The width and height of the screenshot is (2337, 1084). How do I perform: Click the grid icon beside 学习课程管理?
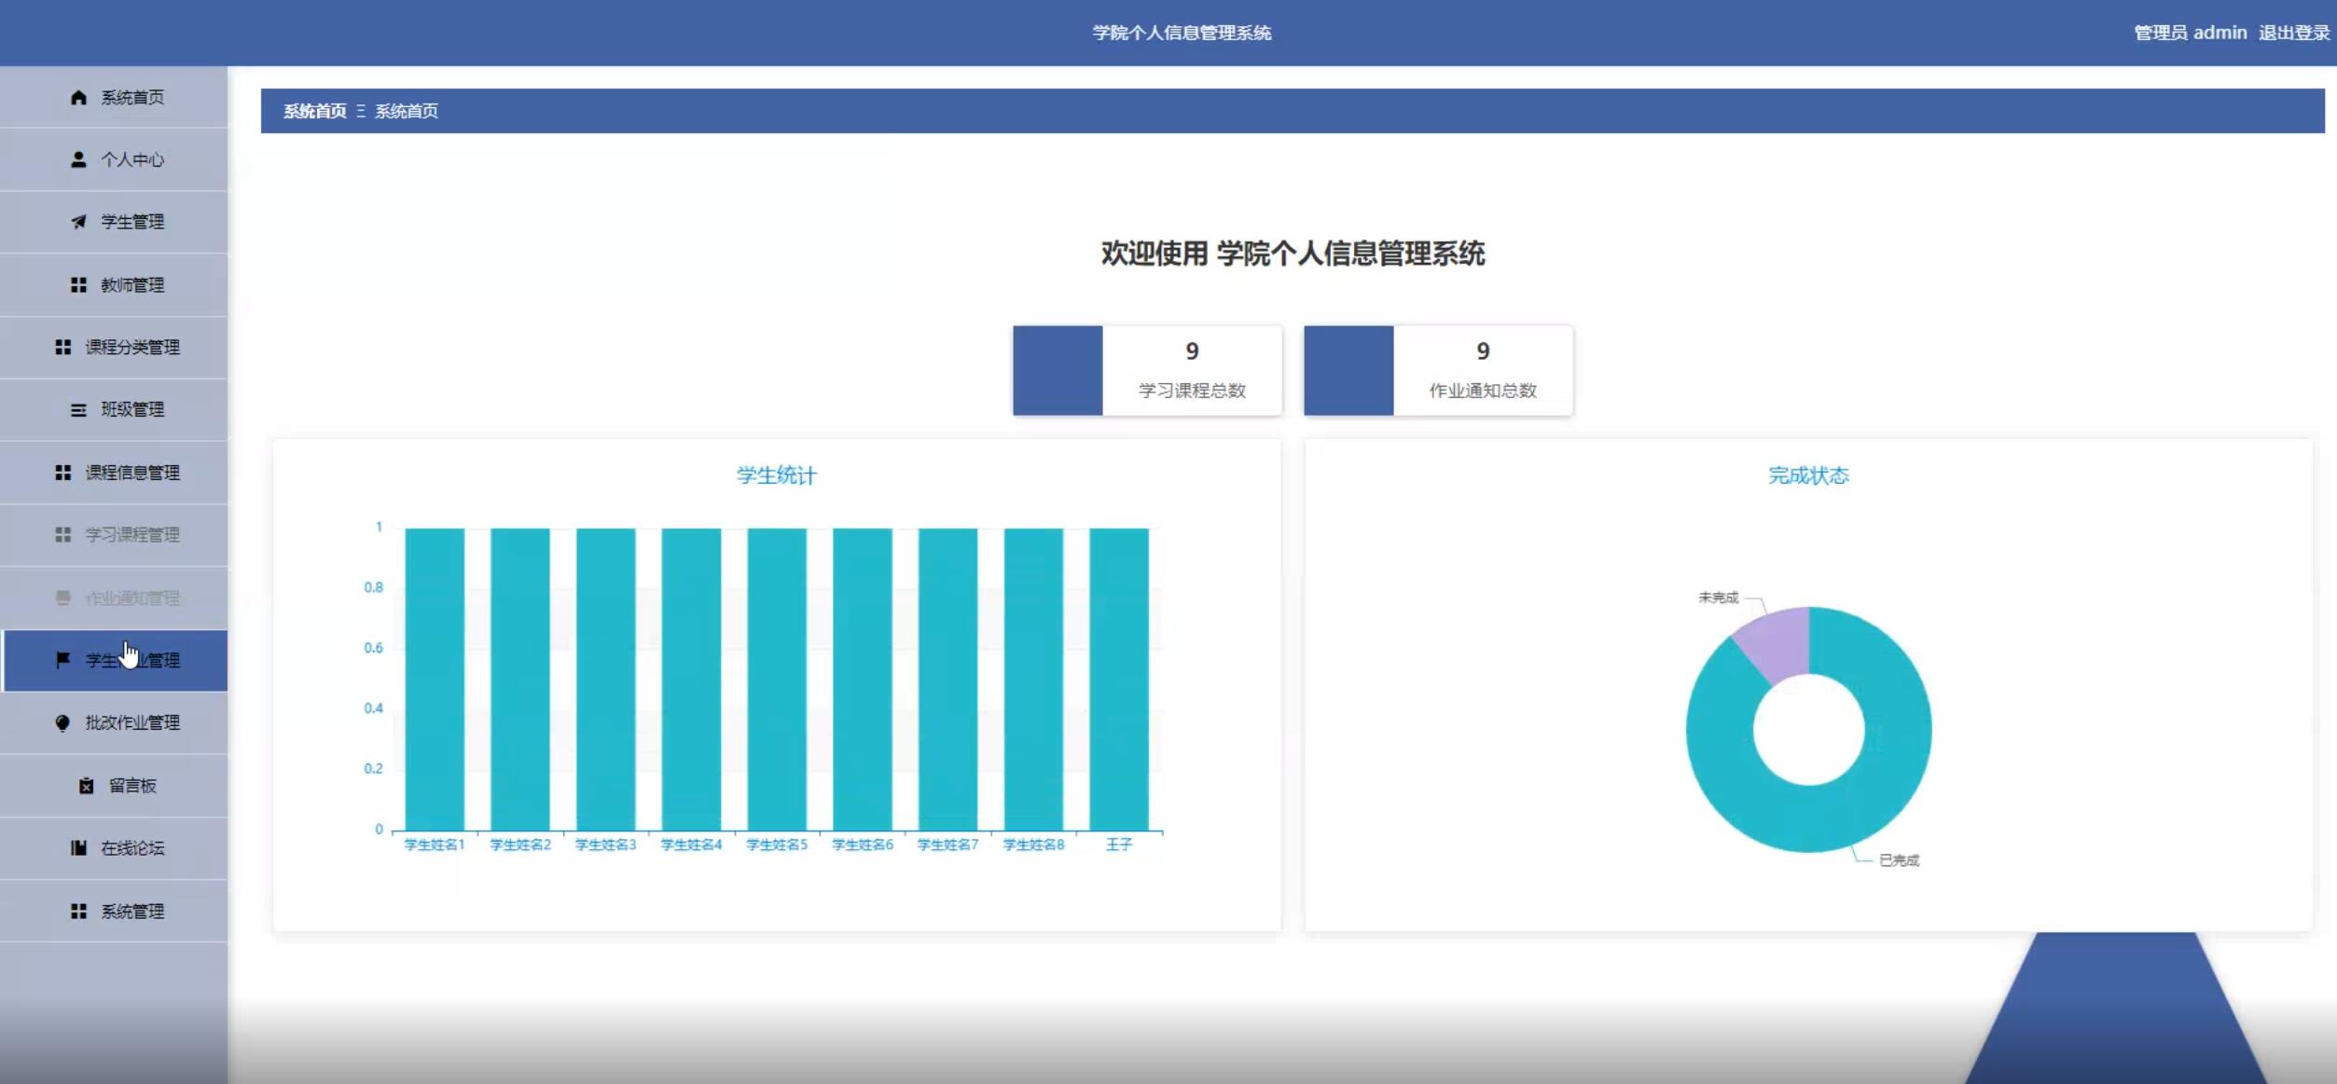[62, 535]
